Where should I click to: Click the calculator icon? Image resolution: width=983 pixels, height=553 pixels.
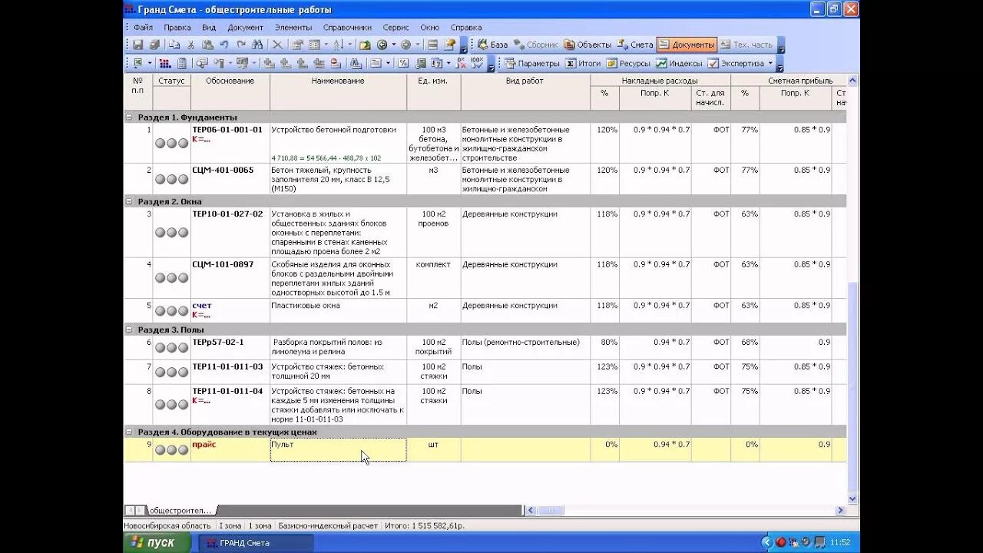point(182,63)
